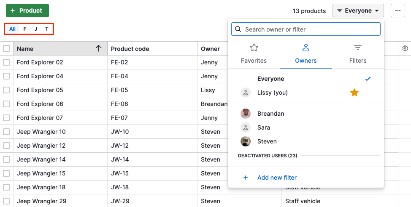Toggle the select-all checkbox in header
Image resolution: width=411 pixels, height=207 pixels.
[6, 48]
